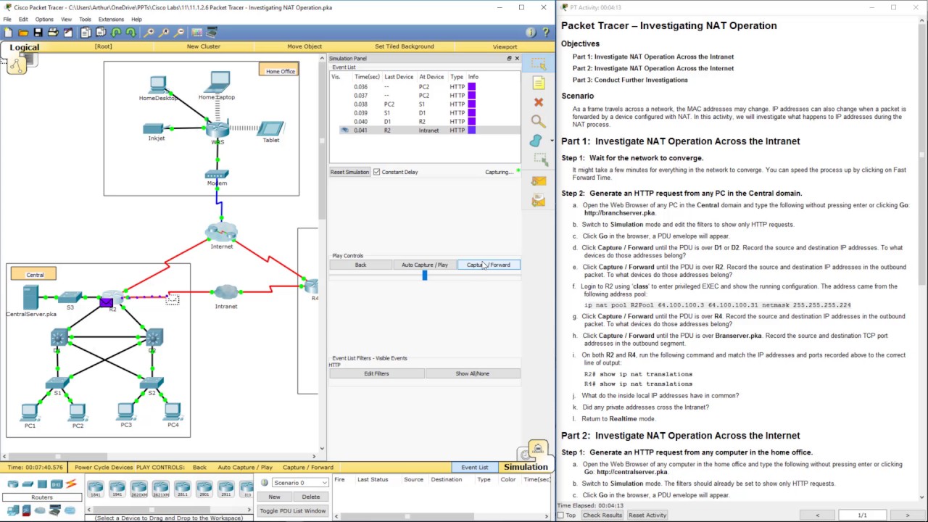Open the Activity Wizard toolbar icon
The image size is (928, 522).
point(68,33)
